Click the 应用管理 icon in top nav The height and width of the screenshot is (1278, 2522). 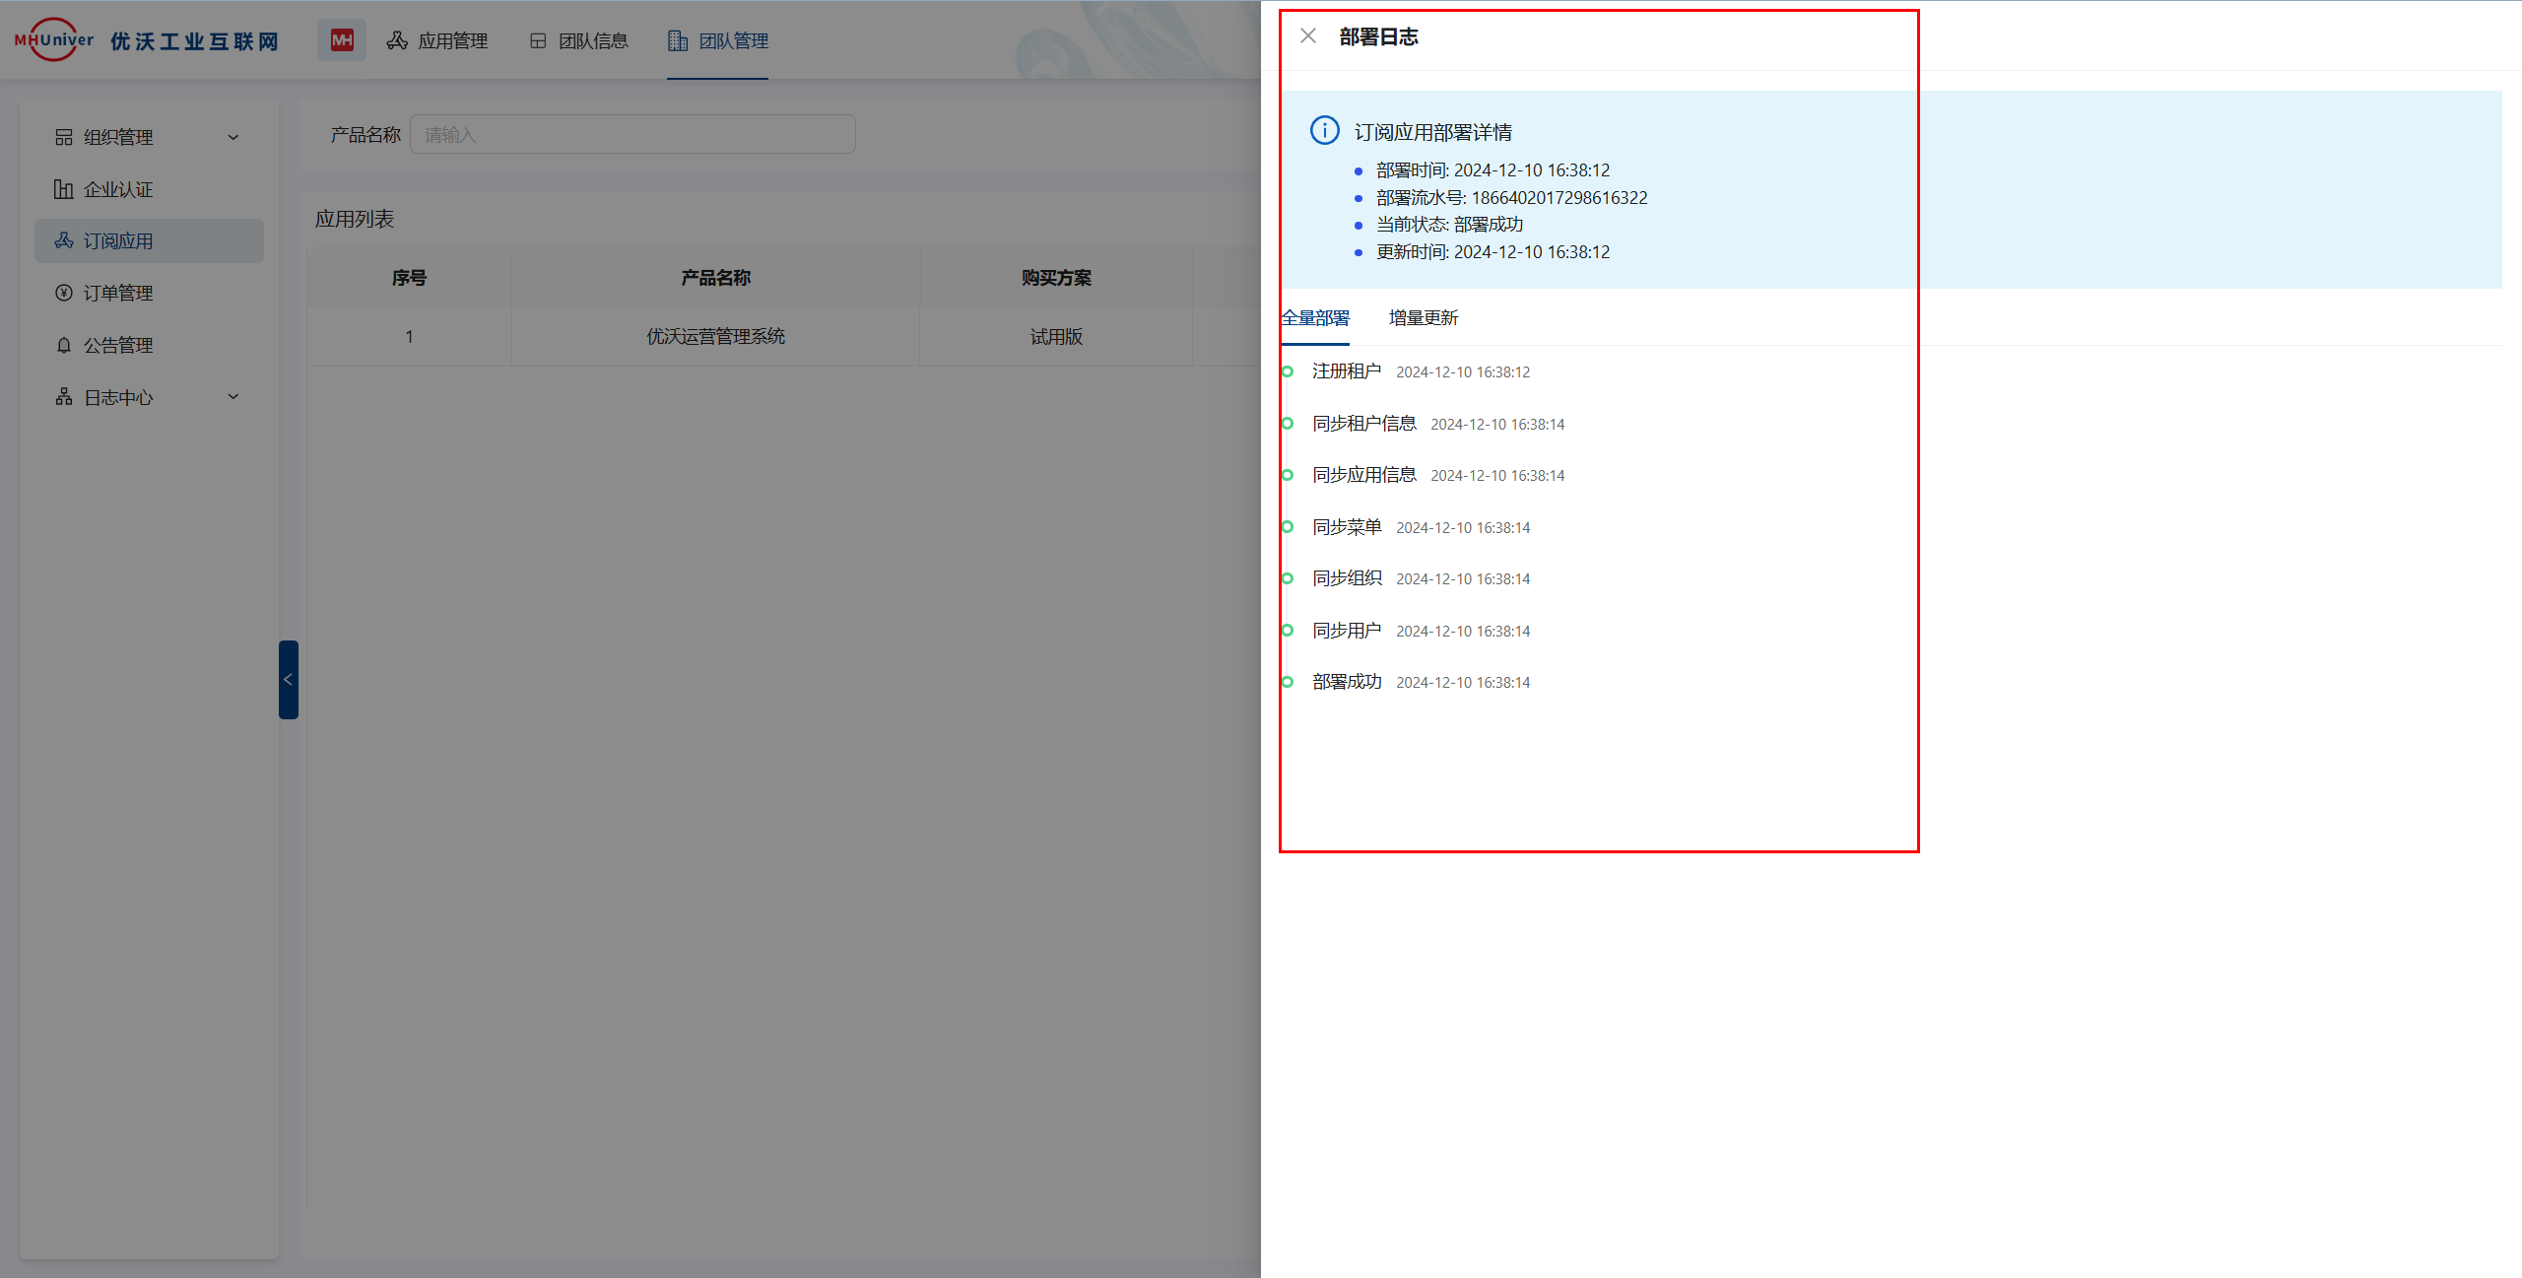pos(397,40)
